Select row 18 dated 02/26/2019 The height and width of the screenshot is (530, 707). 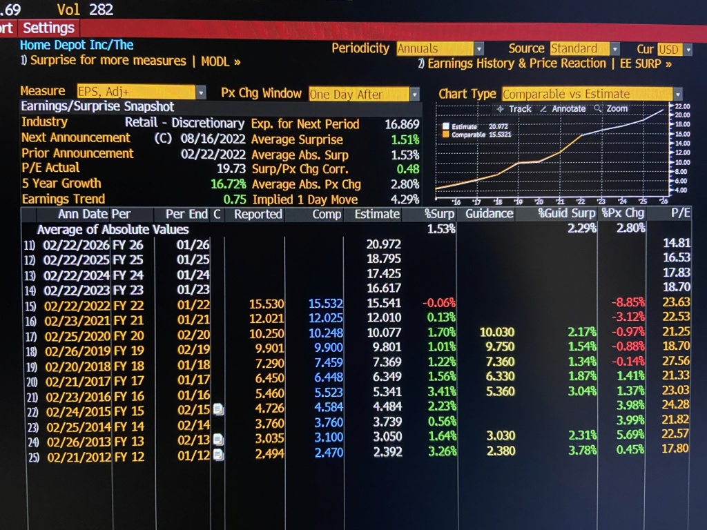click(356, 349)
